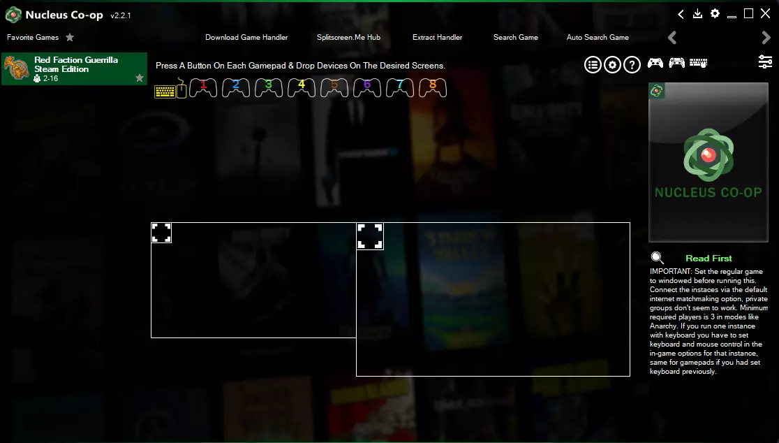Select Red Faction Guerrilla Steam Edition game entry

[74, 68]
